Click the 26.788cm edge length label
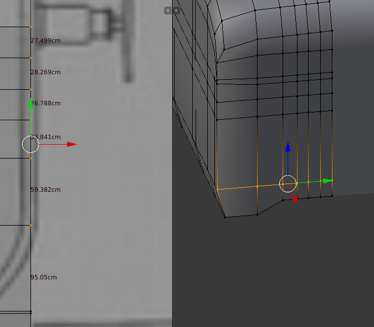 [45, 103]
